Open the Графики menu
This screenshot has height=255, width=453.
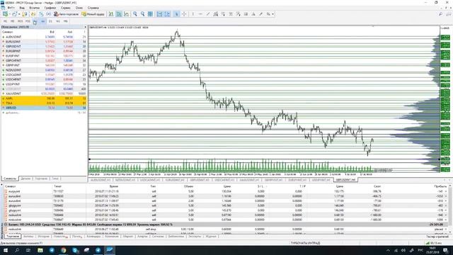pos(50,8)
